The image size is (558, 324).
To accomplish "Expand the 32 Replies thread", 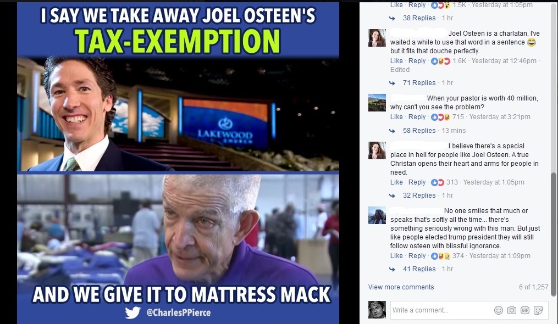I will coord(419,195).
